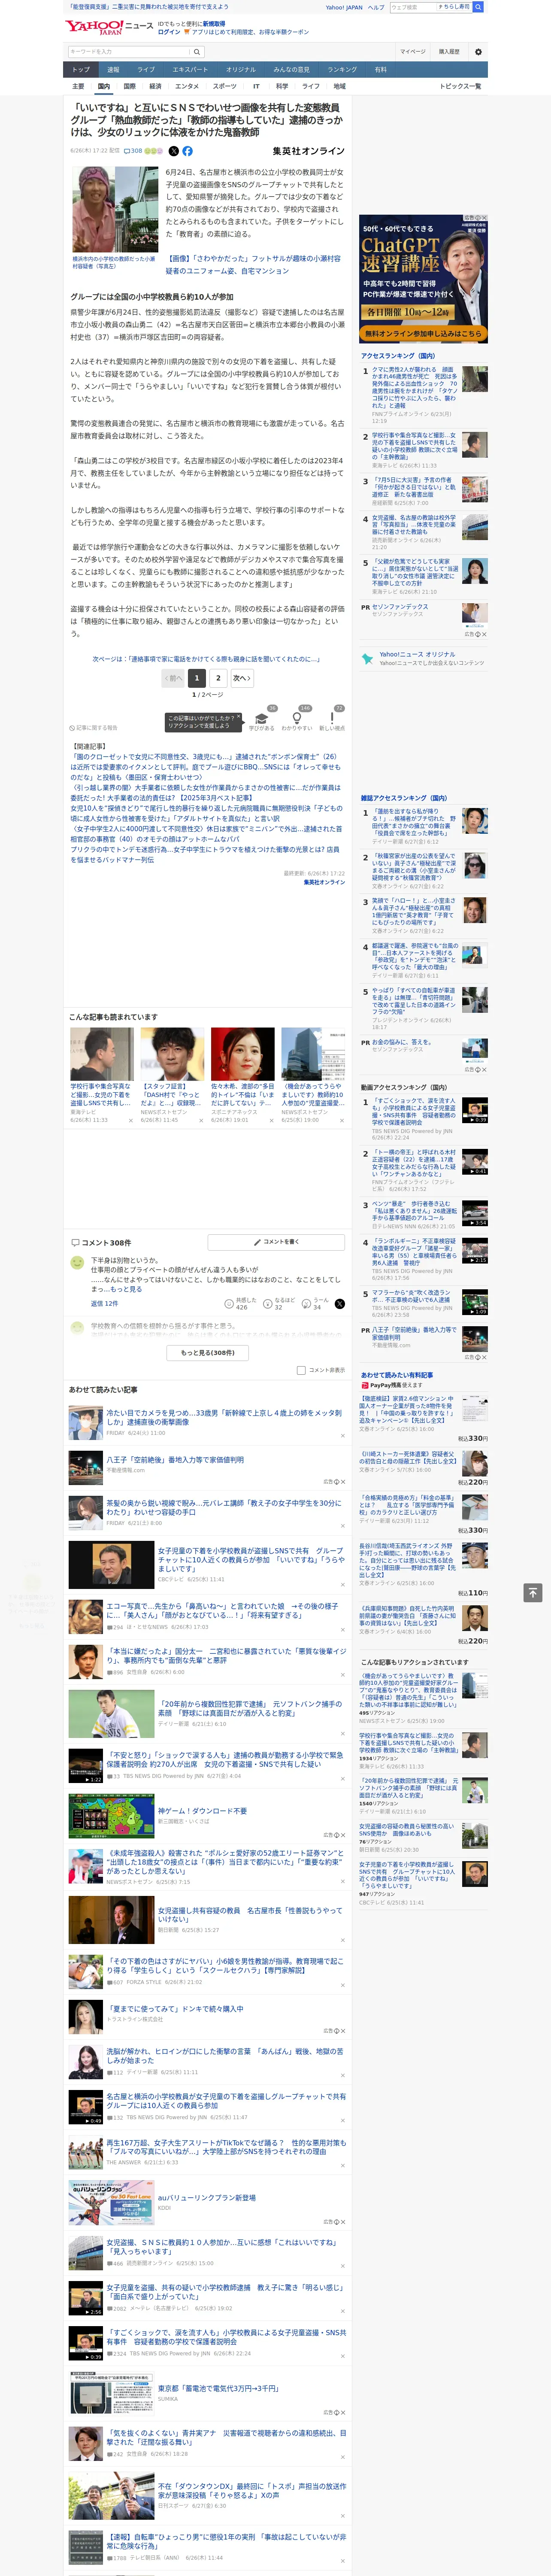The image size is (551, 2576).
Task: Report the article via 記事に関する報告
Action: point(93,728)
